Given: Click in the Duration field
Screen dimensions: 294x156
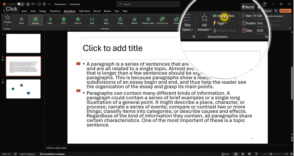Looking at the screenshot, I should tap(262, 23).
